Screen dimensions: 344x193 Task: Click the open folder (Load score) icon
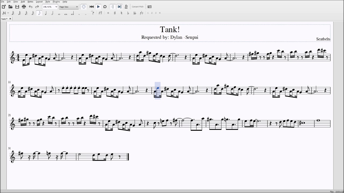pos(10,7)
